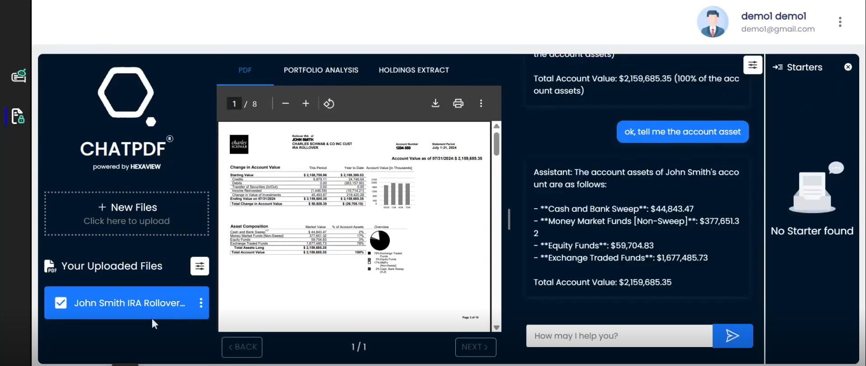
Task: Open chat settings filter icon
Action: (x=752, y=65)
